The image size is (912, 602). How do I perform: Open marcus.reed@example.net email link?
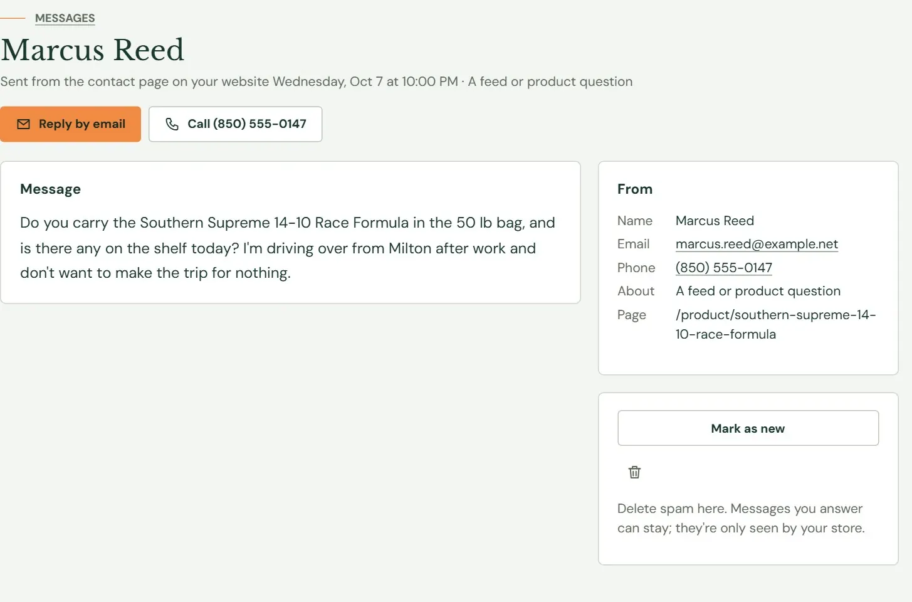757,244
